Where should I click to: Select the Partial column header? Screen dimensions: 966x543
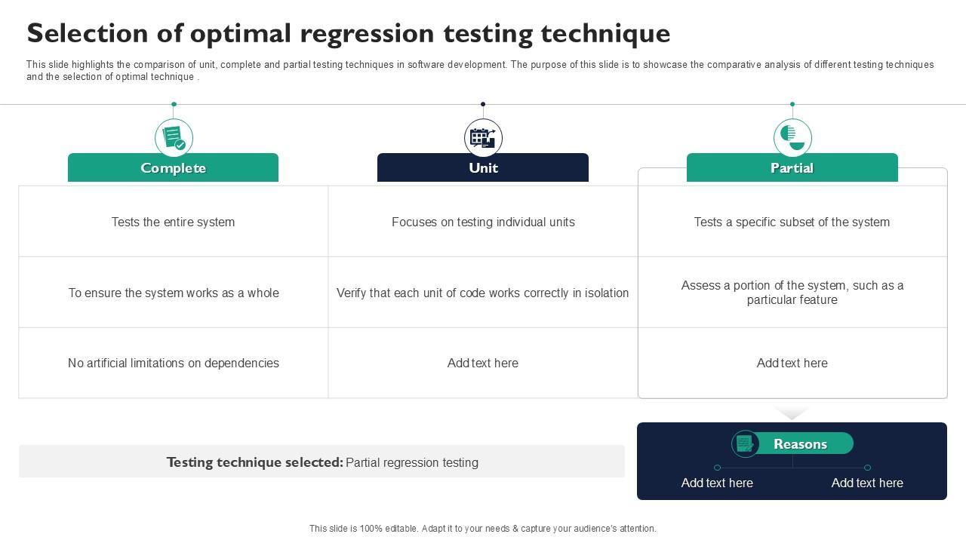[x=792, y=167]
